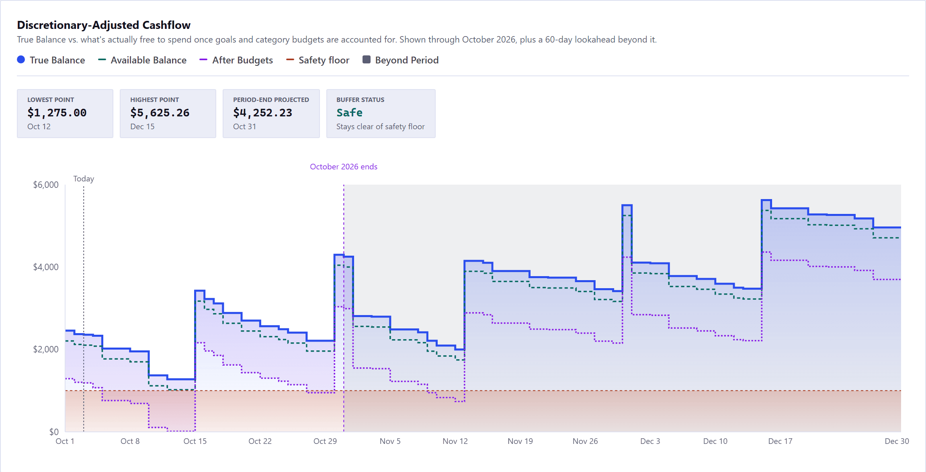Click the 'October 2026 ends' marker label

click(x=344, y=167)
